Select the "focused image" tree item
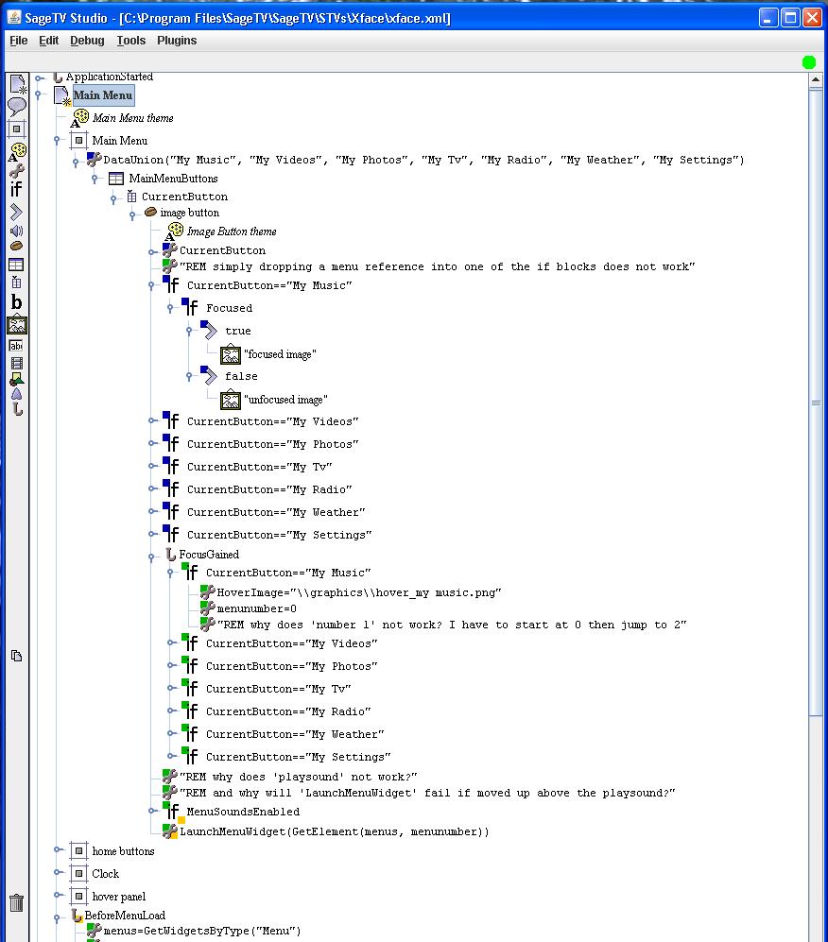 point(280,354)
